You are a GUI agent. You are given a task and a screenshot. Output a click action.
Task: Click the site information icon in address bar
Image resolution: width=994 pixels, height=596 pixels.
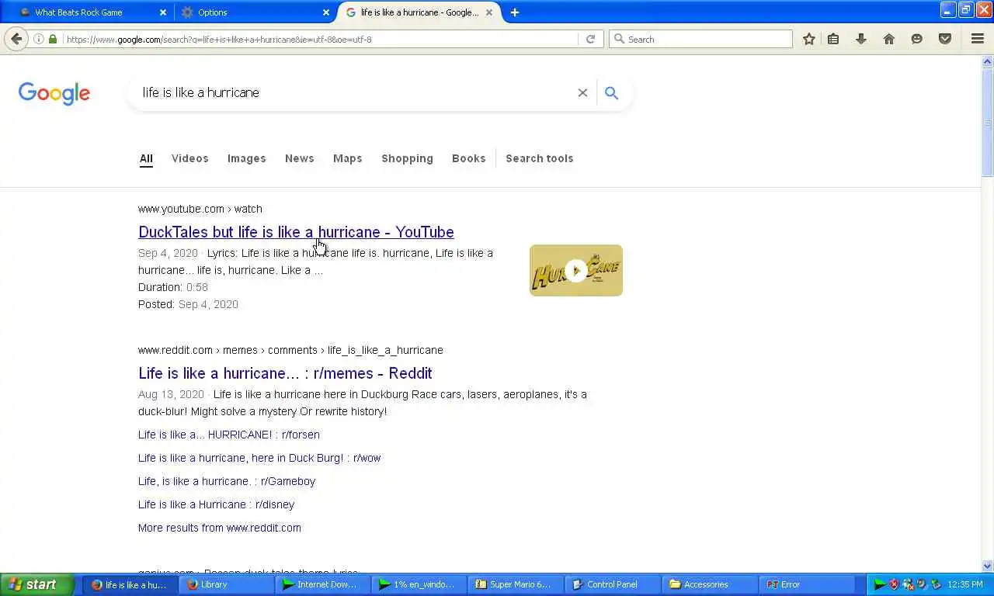[39, 39]
